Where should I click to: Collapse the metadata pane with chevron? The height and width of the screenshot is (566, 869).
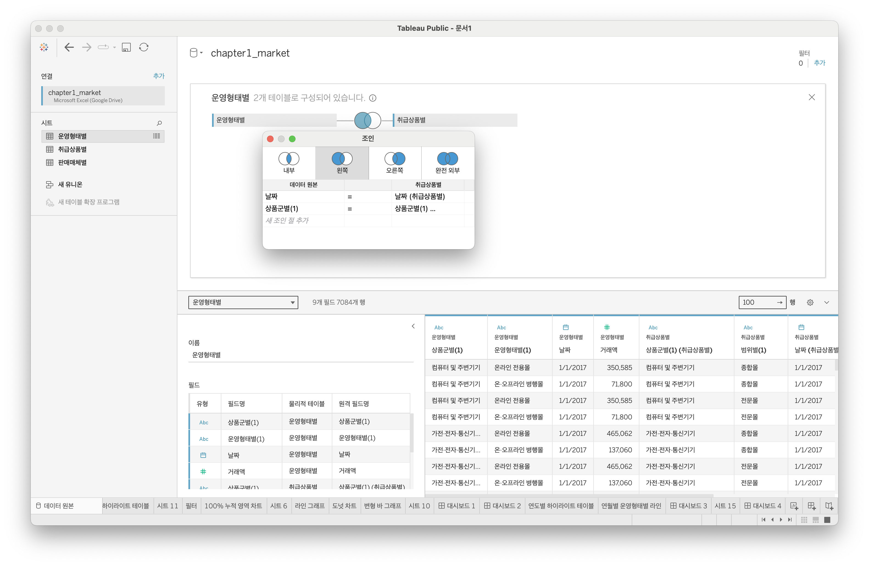click(x=413, y=326)
